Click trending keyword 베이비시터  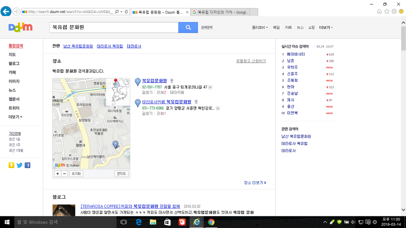(295, 54)
